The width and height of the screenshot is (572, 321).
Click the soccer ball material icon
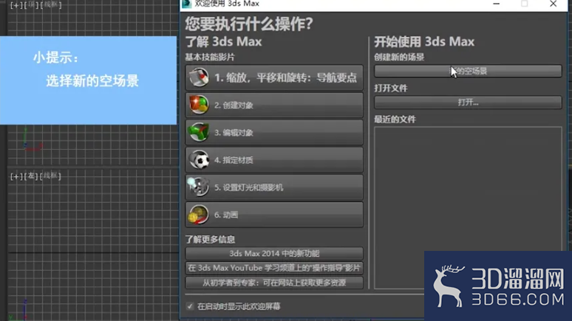pyautogui.click(x=199, y=159)
